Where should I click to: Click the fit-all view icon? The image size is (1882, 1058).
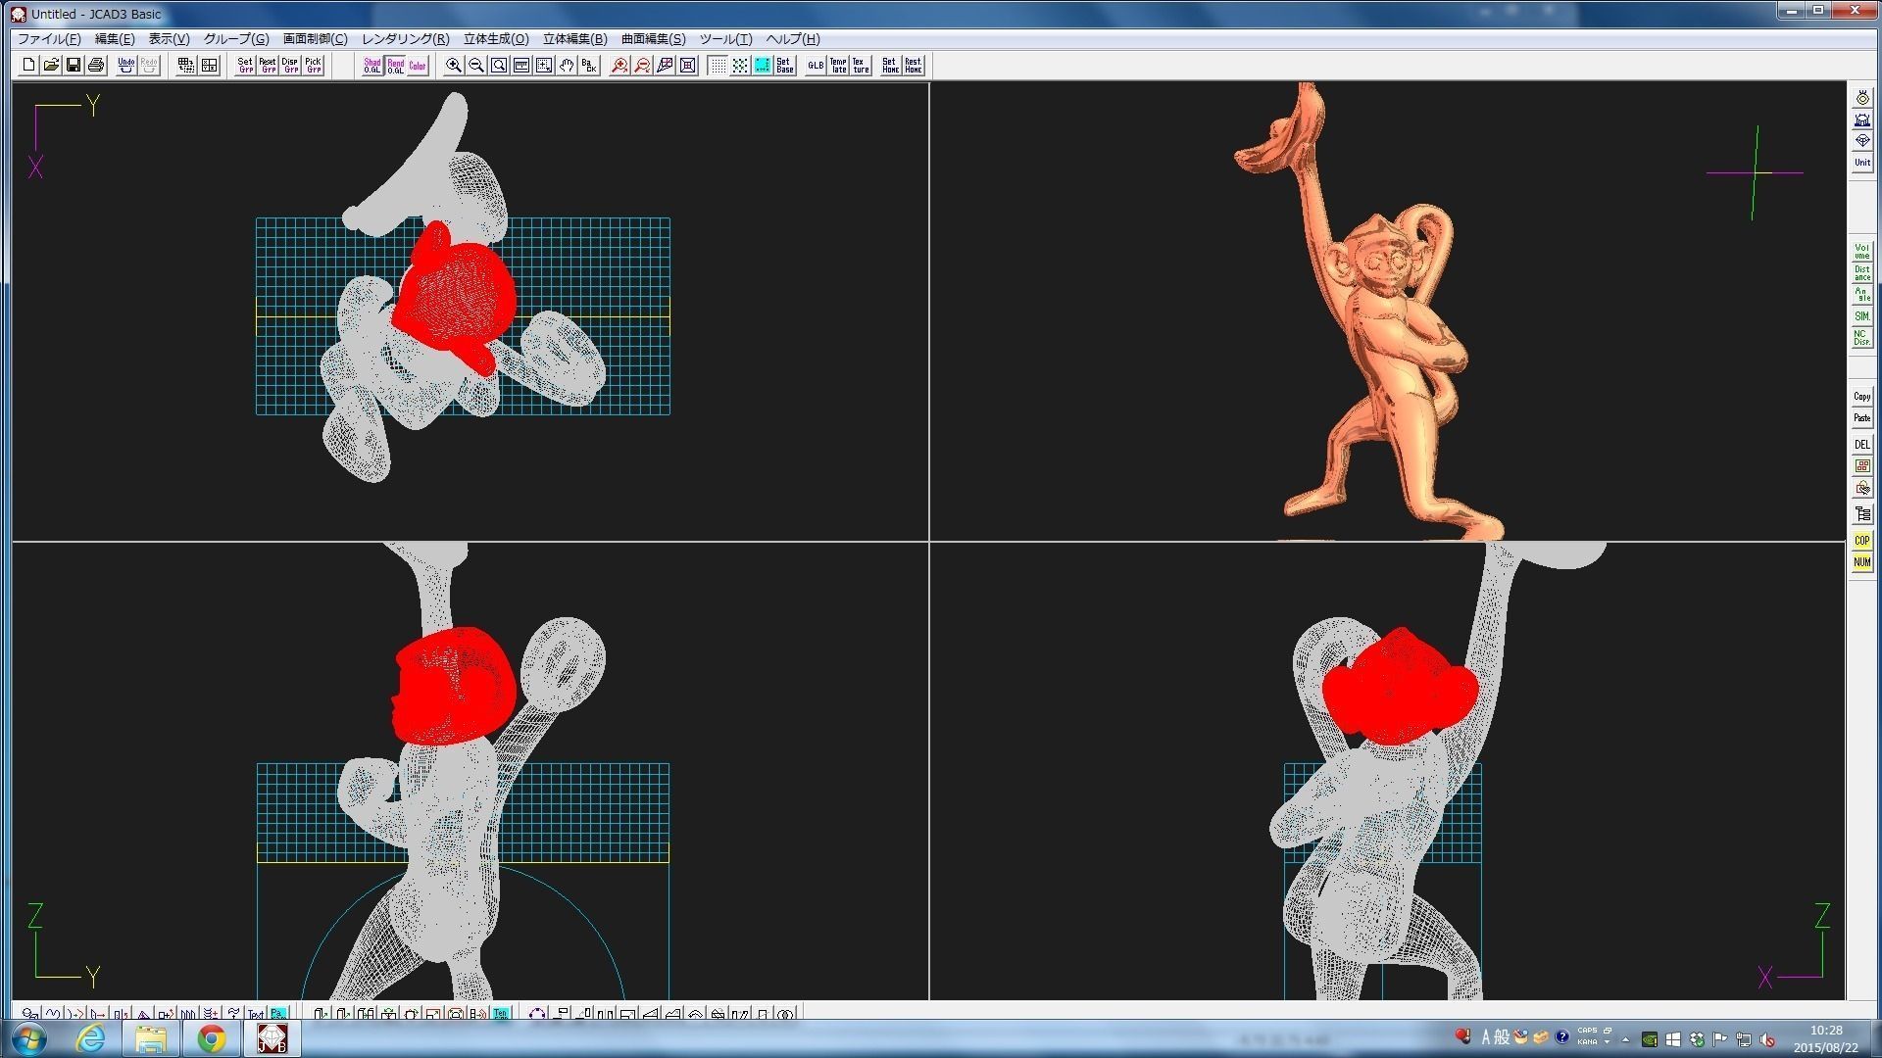click(x=687, y=66)
